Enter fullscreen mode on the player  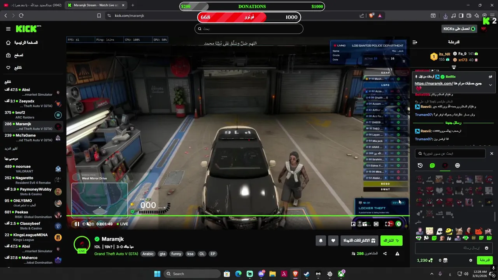(x=388, y=224)
